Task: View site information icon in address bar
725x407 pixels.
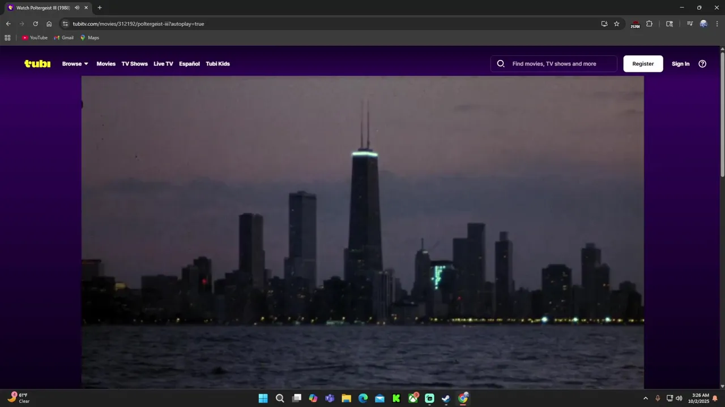Action: [x=65, y=24]
